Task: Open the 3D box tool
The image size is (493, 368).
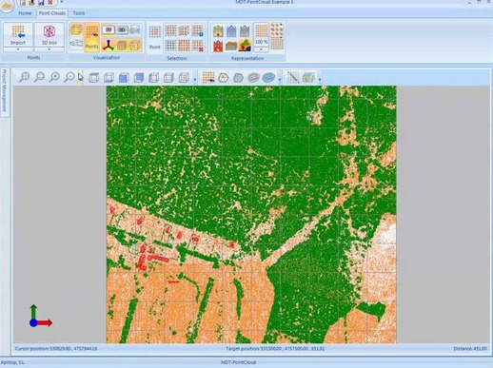Action: [49, 34]
